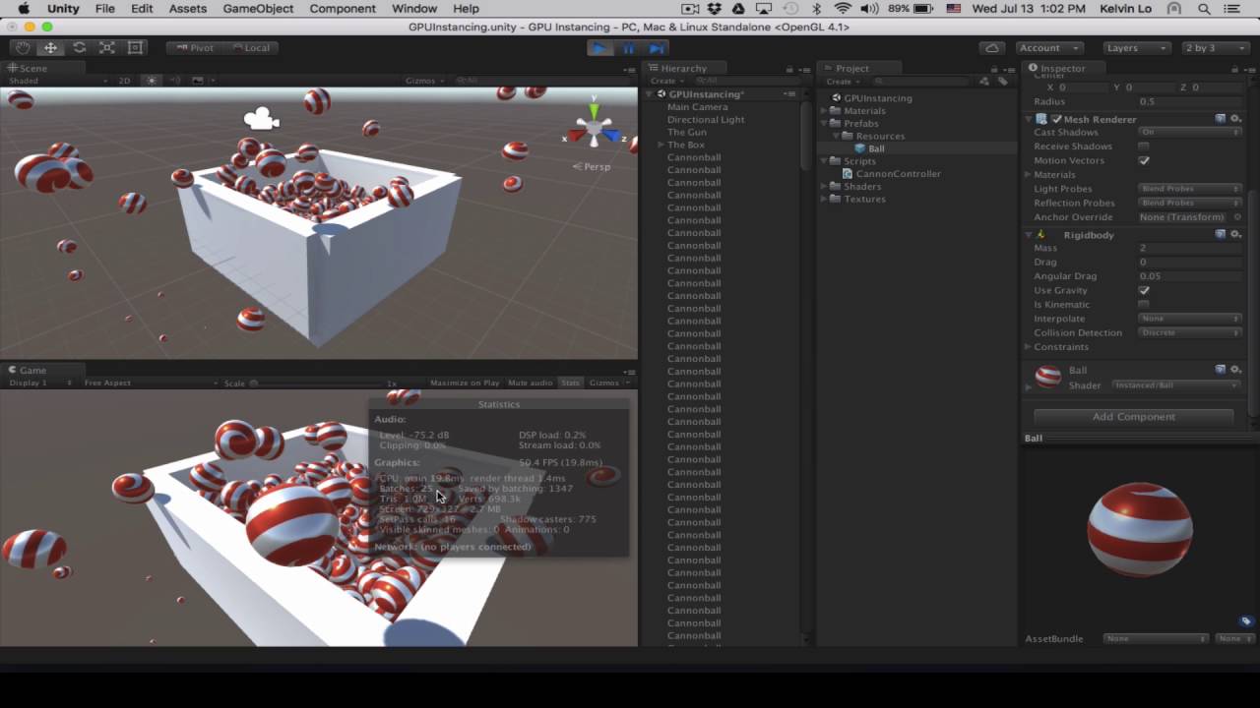Select the Hand tool in the toolbar
This screenshot has height=708, width=1260.
point(23,47)
